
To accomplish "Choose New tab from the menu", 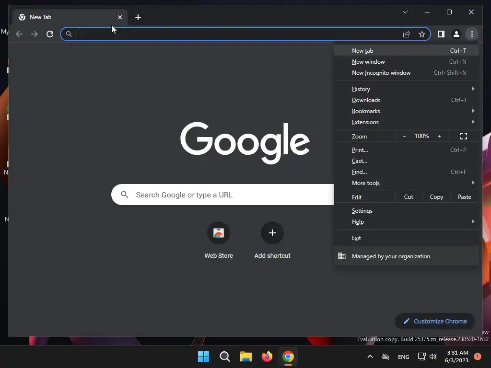I will (x=406, y=51).
